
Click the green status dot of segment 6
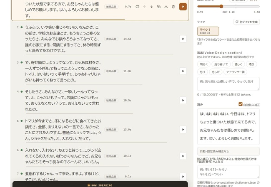click(x=22, y=150)
